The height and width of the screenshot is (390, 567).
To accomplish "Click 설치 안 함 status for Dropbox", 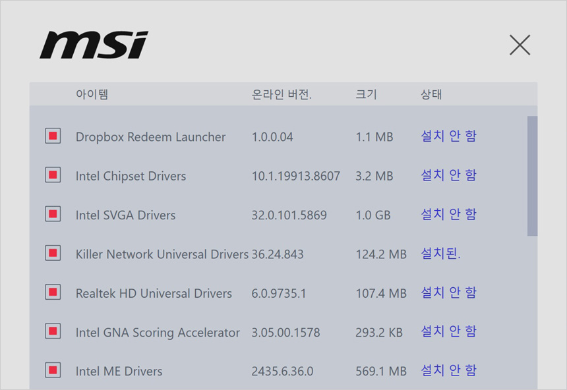I will pyautogui.click(x=449, y=136).
